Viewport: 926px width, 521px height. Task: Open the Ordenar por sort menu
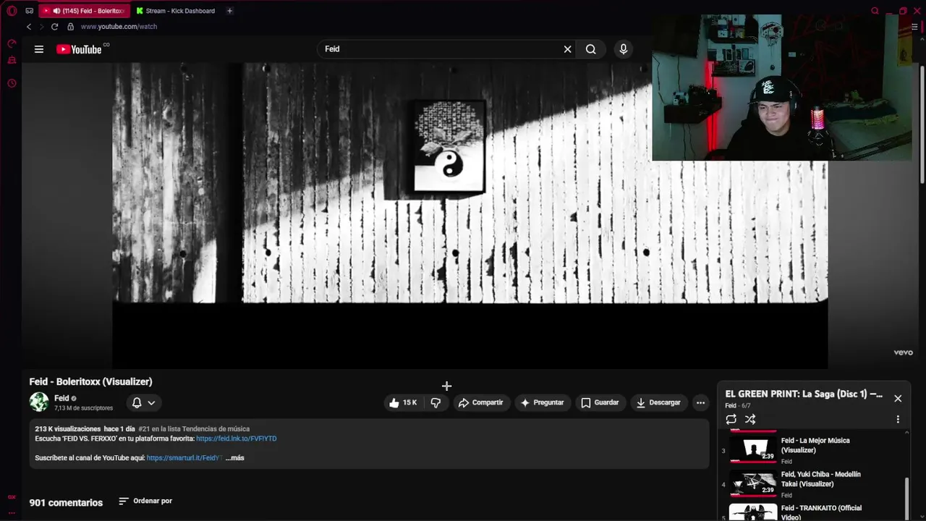145,501
